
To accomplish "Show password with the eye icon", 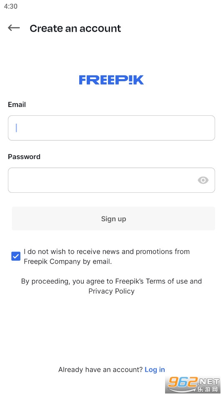I will tap(203, 180).
